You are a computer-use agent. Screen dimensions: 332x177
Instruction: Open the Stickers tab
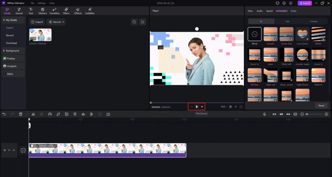pos(43,11)
